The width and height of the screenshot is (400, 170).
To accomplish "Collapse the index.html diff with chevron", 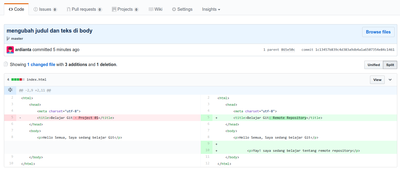I will tap(390, 80).
